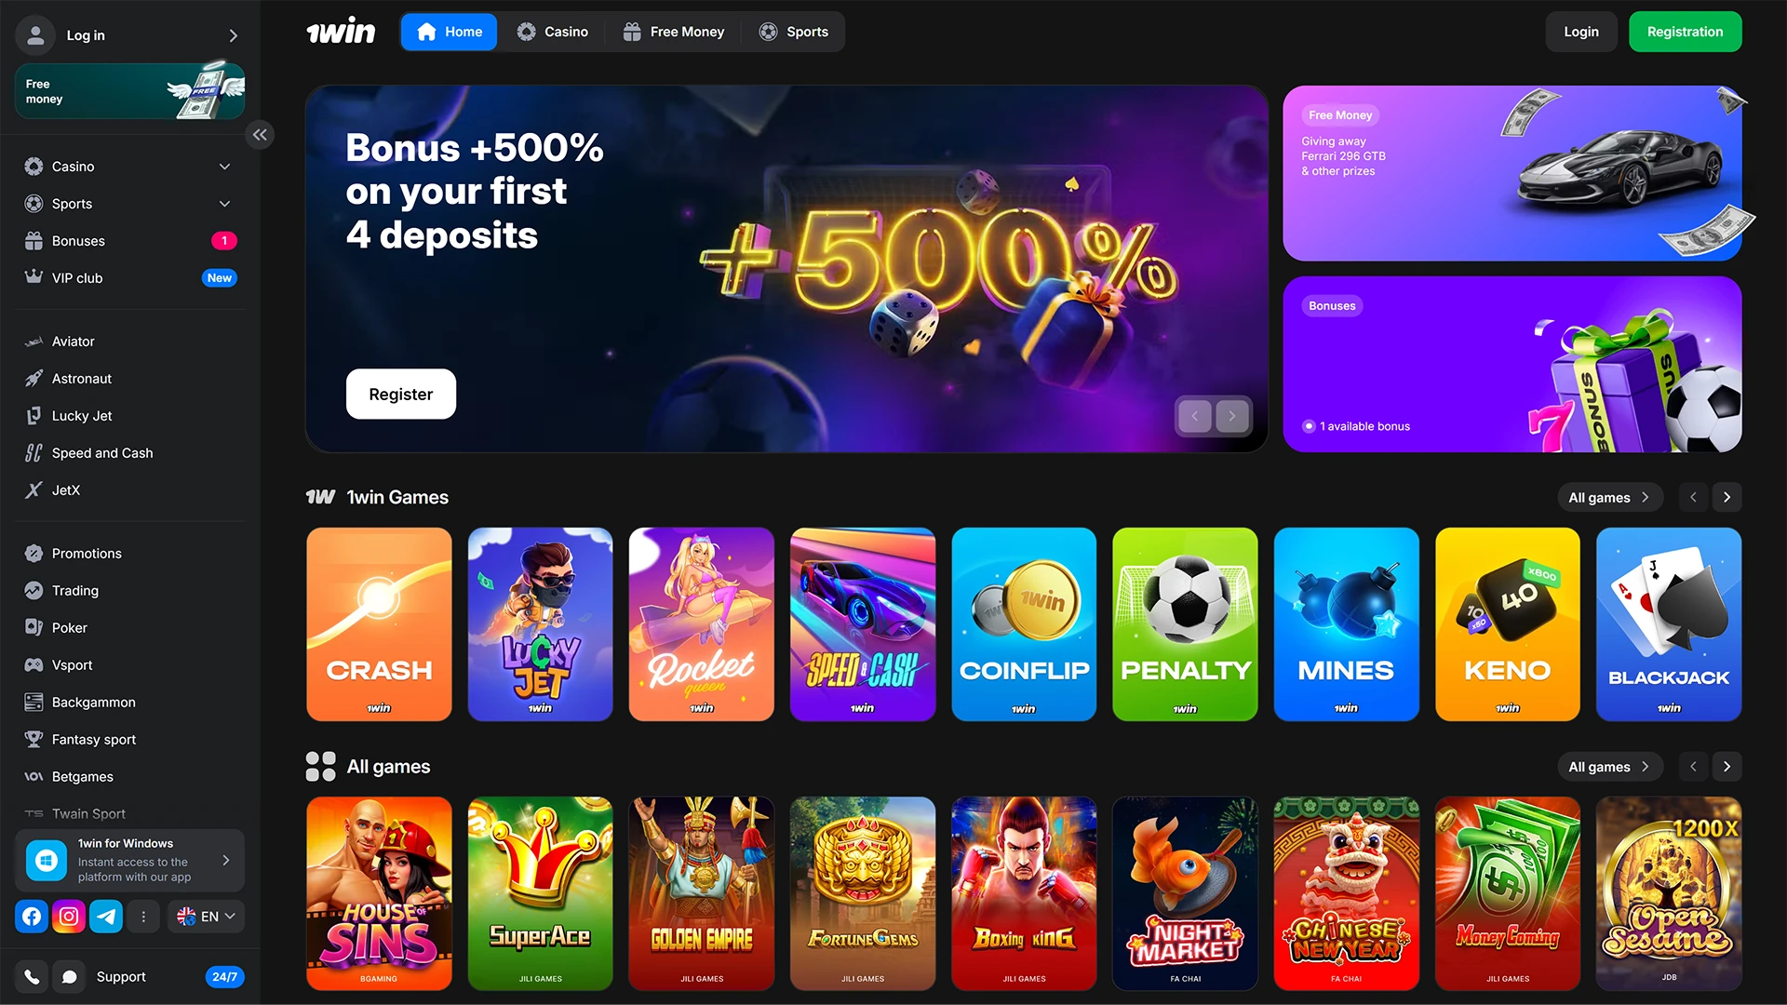Switch to the Casino top tab
The image size is (1787, 1005).
[x=552, y=32]
